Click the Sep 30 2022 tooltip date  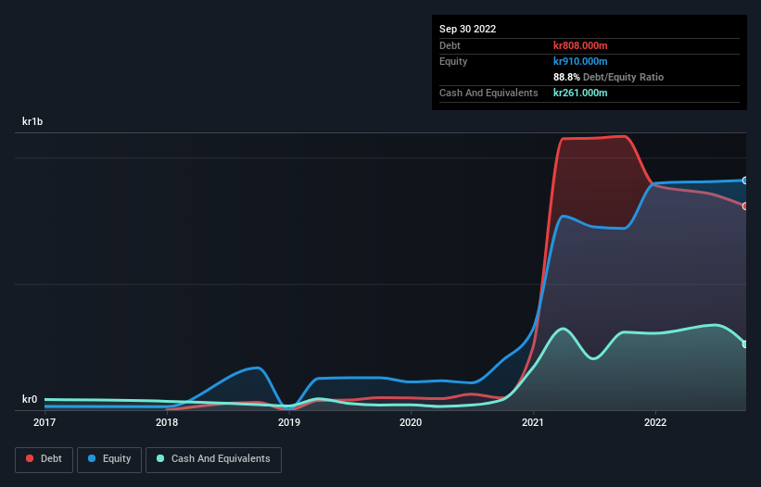[467, 29]
